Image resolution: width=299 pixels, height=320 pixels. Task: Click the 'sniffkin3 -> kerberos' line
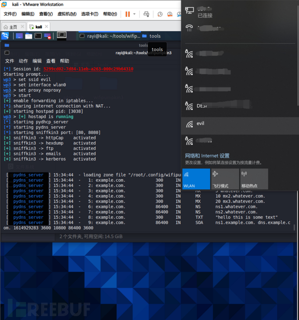point(50,159)
